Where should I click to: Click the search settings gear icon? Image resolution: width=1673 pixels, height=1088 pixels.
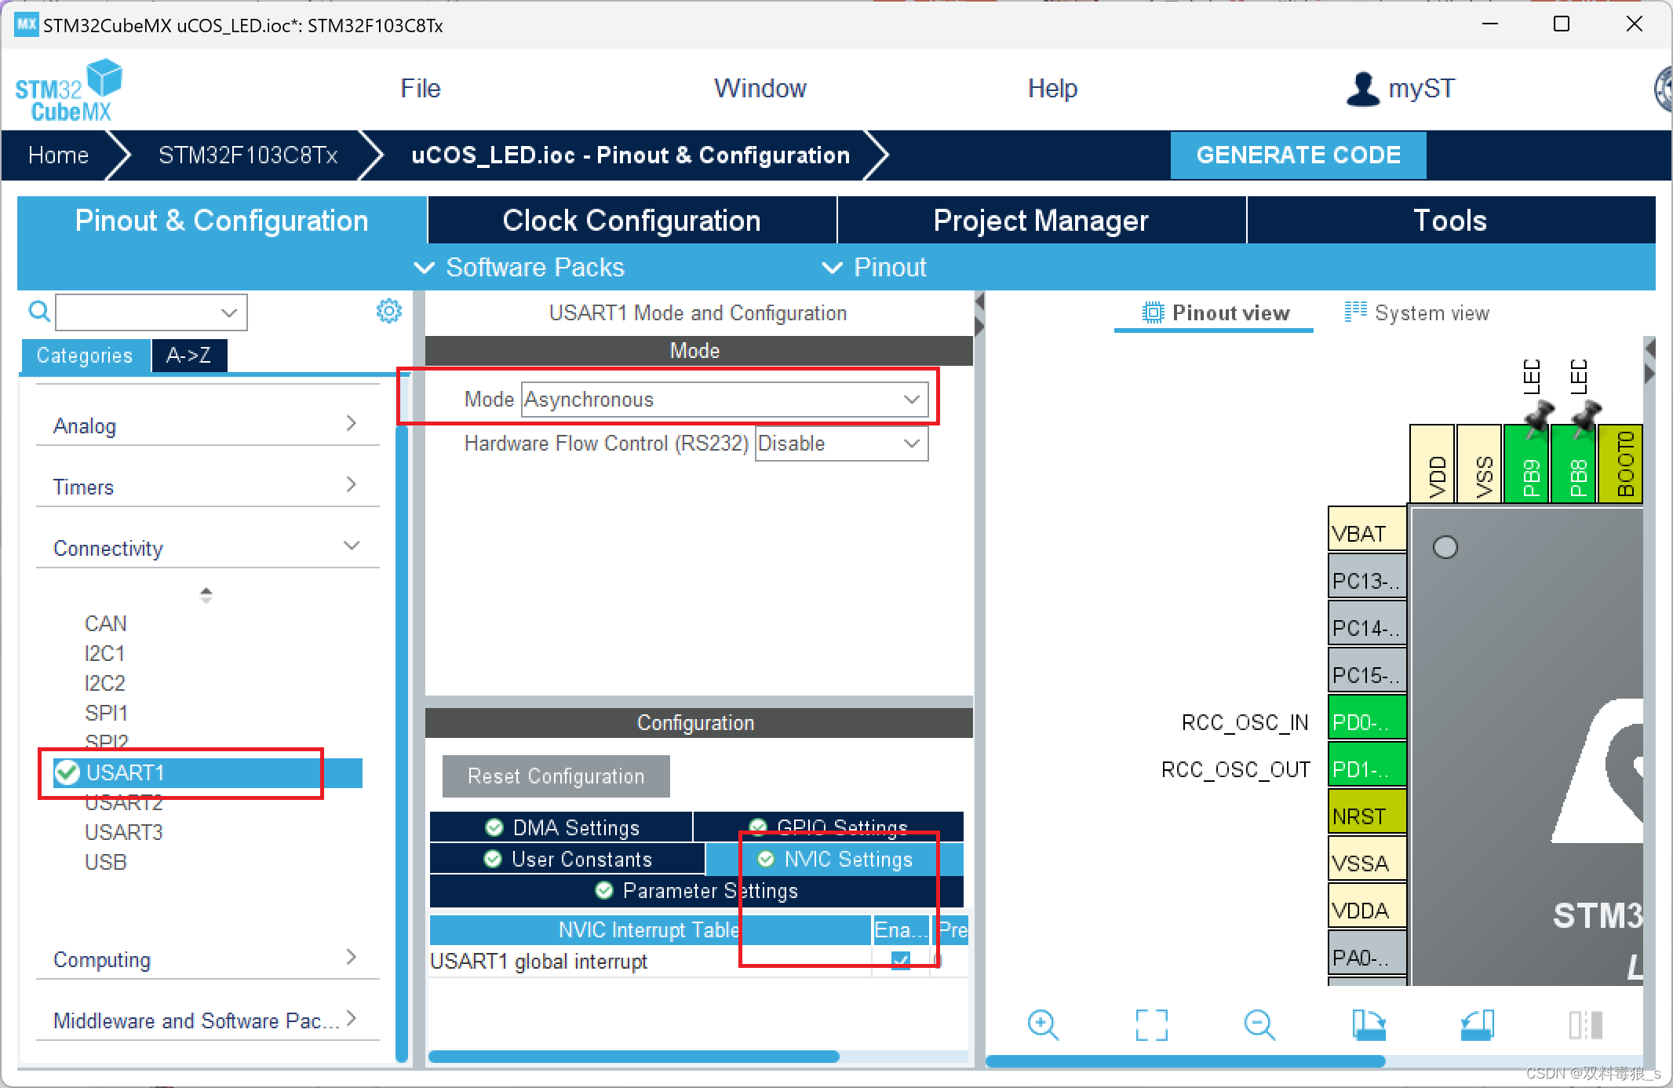click(389, 311)
